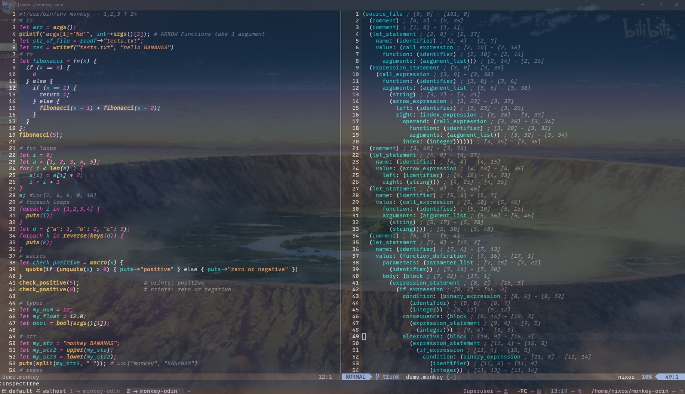685x394 pixels.
Task: Click 'let my_float = 12.0;' line
Action: click(53, 316)
